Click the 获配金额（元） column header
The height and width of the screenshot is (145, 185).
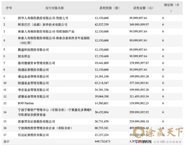[143, 8]
